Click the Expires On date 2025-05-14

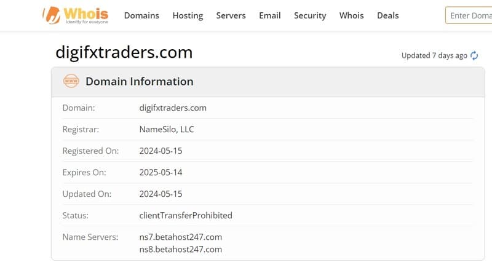[161, 172]
